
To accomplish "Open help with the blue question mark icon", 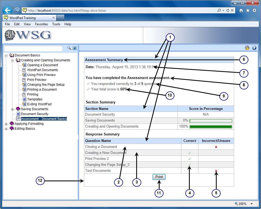I will [x=254, y=48].
